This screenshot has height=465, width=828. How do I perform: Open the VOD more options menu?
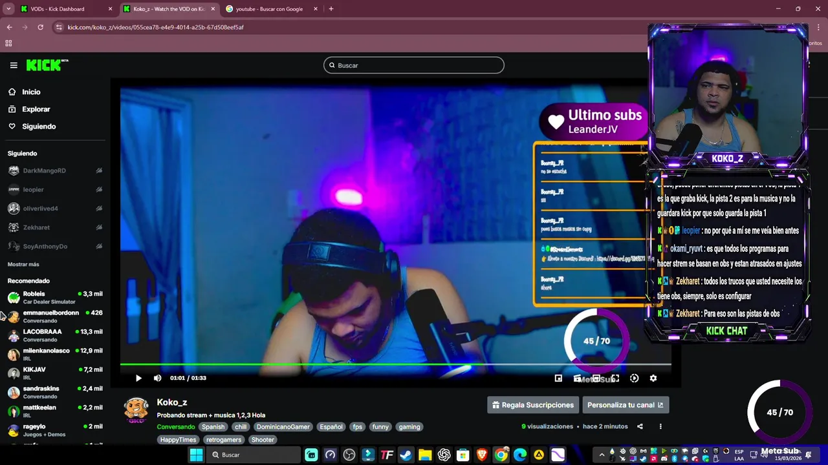click(660, 426)
